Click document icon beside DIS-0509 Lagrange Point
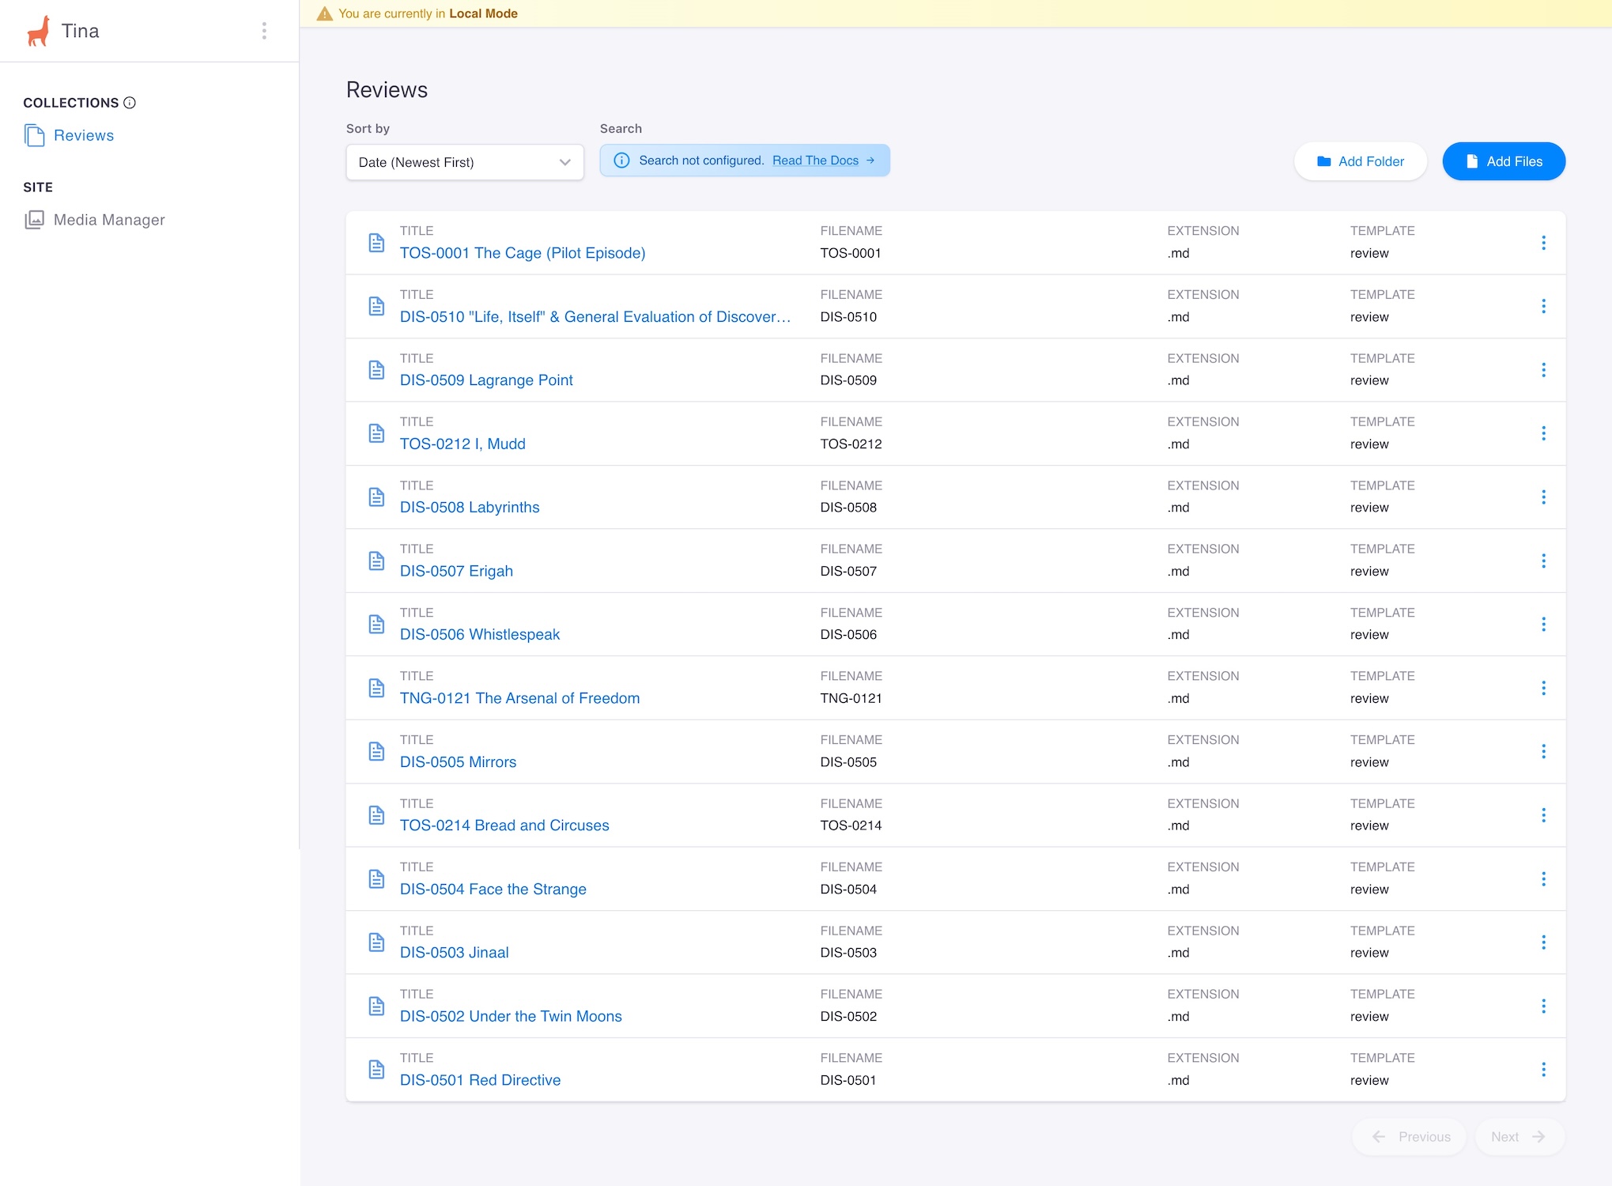The width and height of the screenshot is (1612, 1186). pyautogui.click(x=377, y=370)
